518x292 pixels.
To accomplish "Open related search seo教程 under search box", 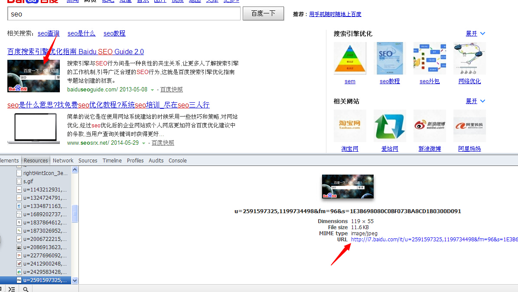I will pos(114,33).
